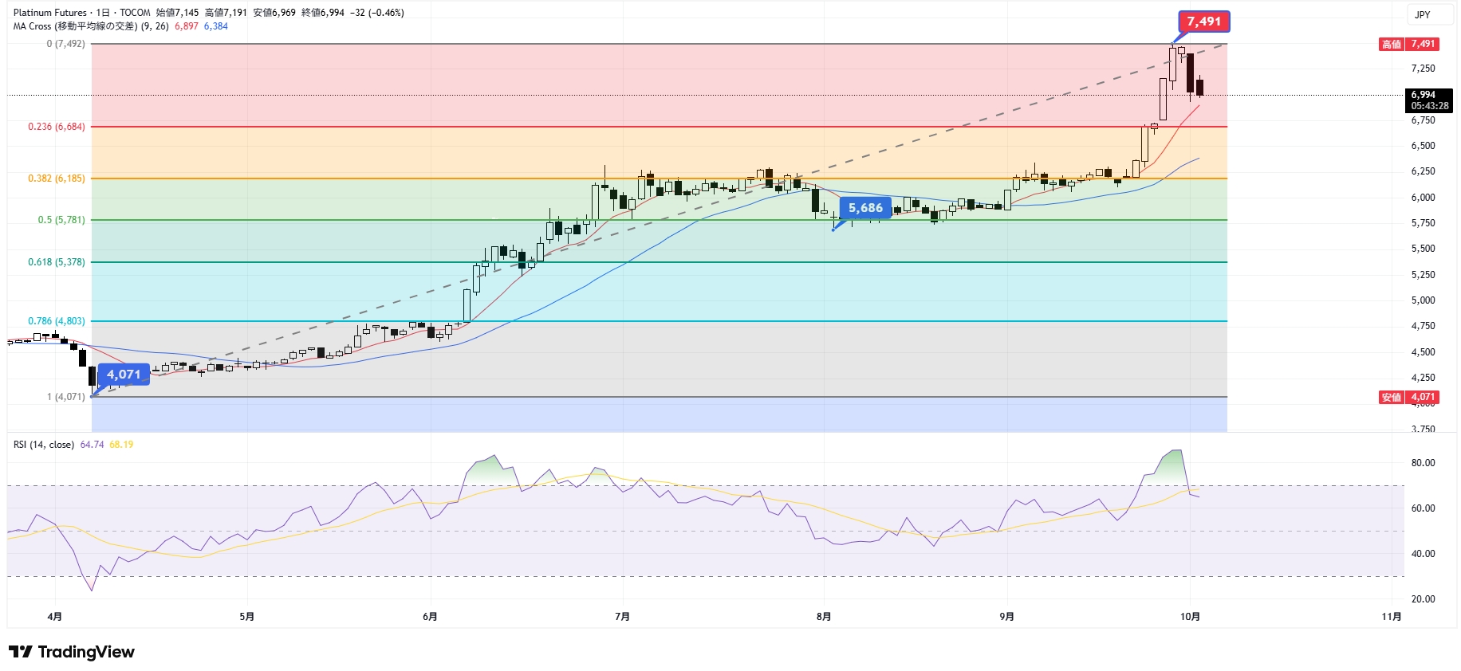Click the blue 4,071 price callout
Viewport: 1461px width, 671px height.
click(124, 375)
